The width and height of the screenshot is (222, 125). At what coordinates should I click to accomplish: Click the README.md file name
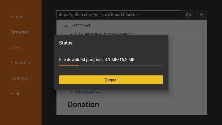pos(81,25)
